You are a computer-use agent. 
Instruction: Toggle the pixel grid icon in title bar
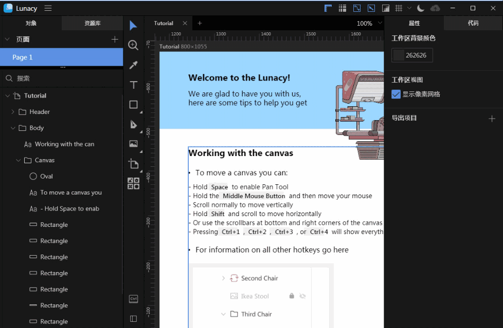pos(399,8)
